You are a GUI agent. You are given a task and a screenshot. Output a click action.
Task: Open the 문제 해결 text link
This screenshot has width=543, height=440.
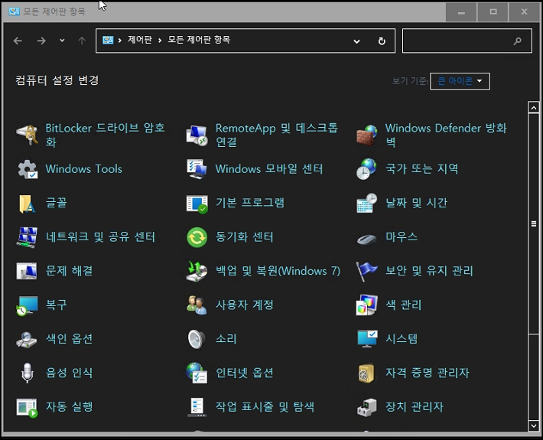70,271
